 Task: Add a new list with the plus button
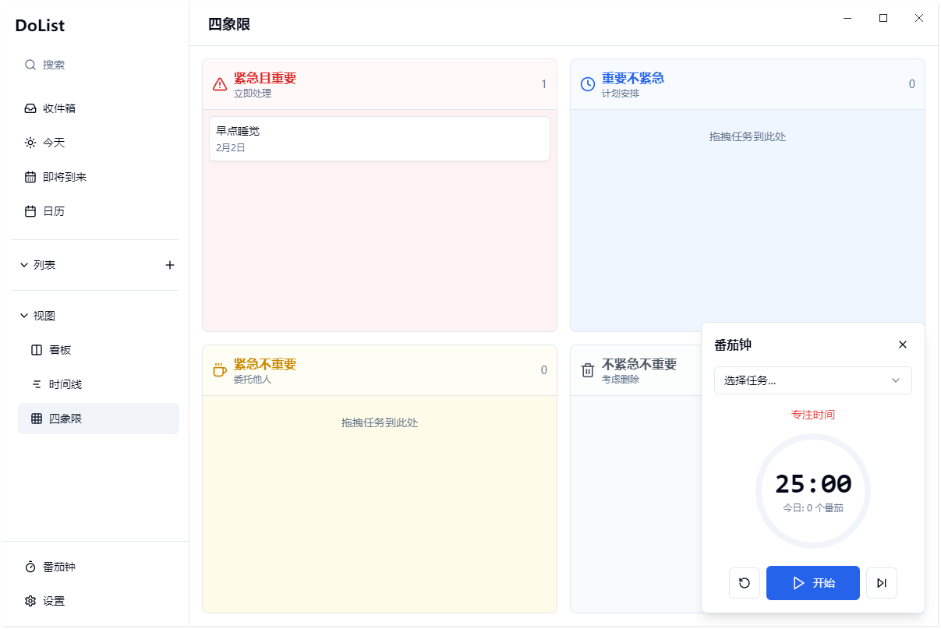(x=170, y=264)
